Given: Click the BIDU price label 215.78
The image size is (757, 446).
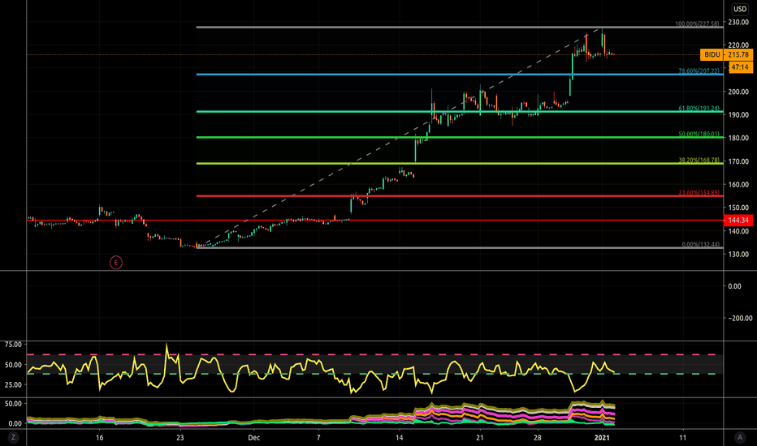Looking at the screenshot, I should pos(727,54).
